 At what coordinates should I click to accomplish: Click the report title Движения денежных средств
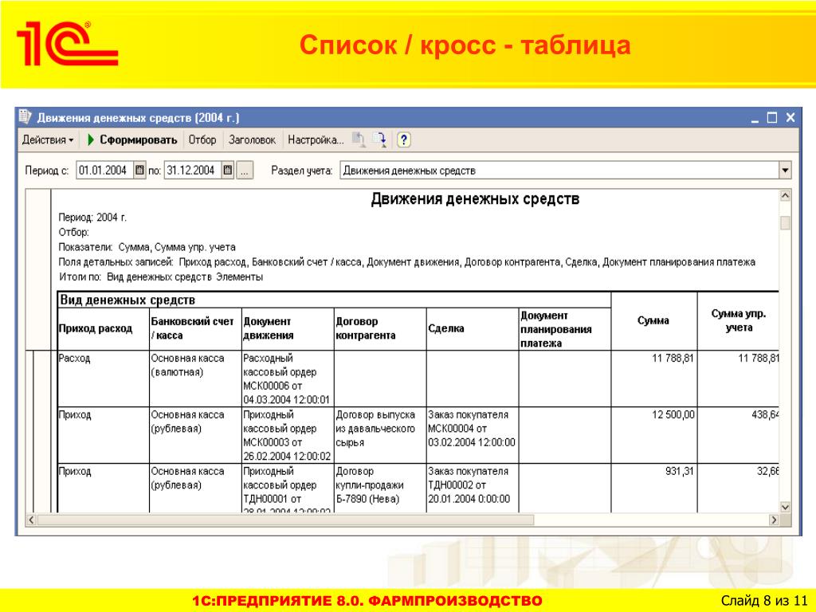pos(475,199)
